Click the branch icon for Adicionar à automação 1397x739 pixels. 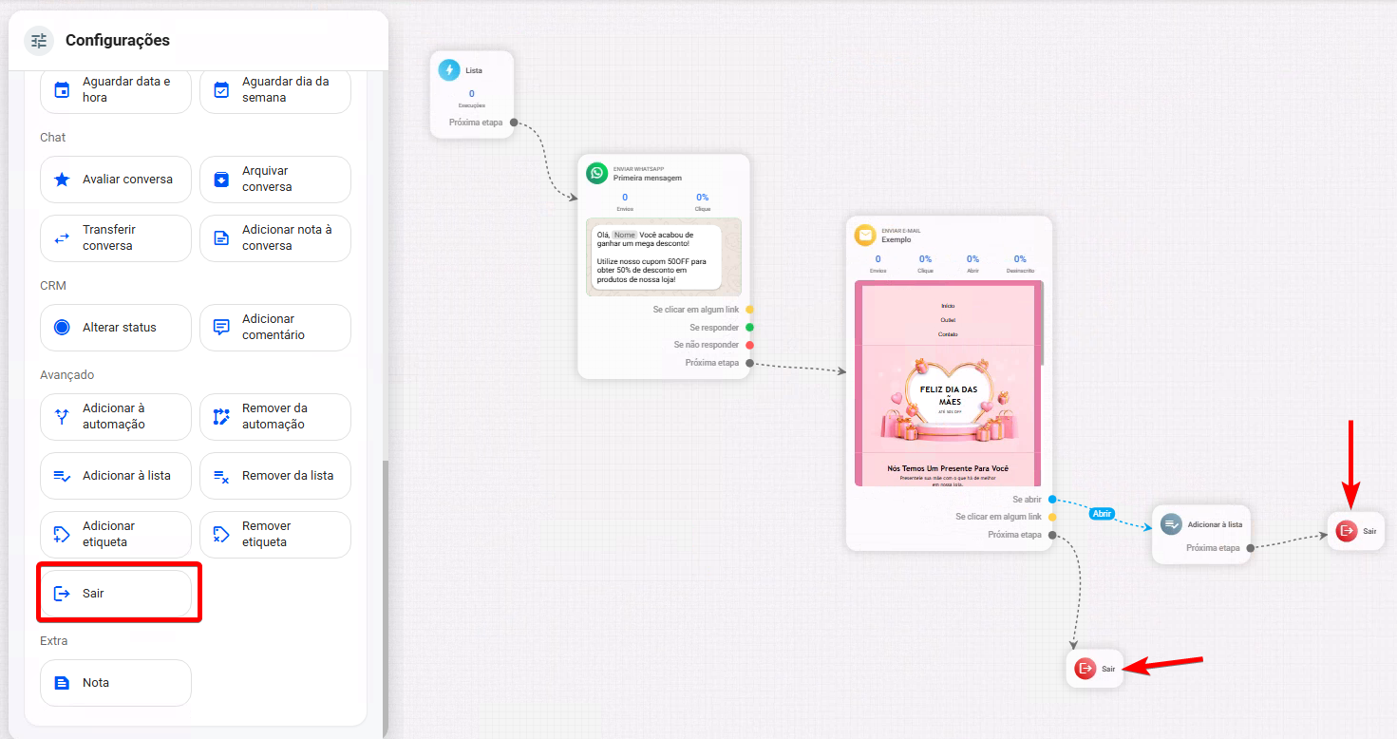pos(62,417)
